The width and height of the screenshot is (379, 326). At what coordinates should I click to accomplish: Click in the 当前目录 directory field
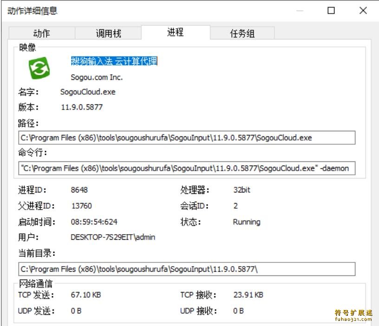click(x=187, y=269)
